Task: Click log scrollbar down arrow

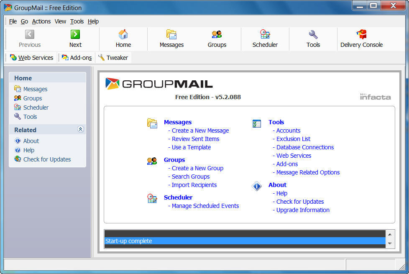Action: 390,243
